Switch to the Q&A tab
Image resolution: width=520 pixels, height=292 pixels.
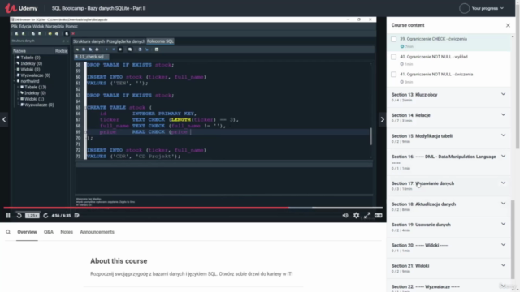click(x=49, y=232)
